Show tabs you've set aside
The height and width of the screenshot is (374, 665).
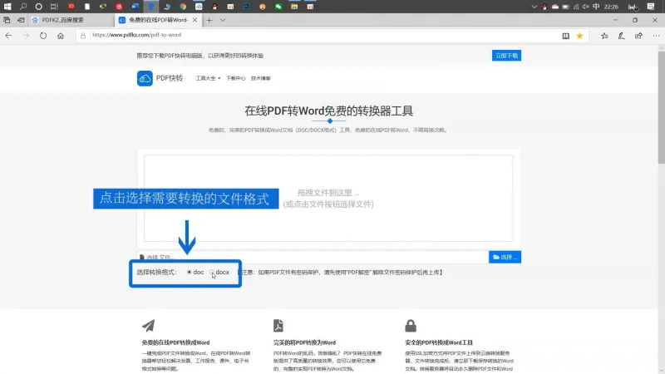click(x=7, y=20)
